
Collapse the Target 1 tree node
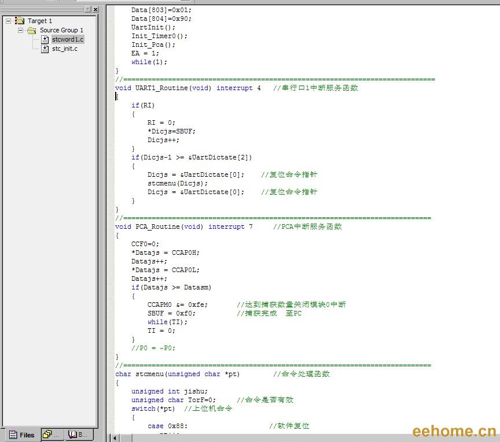pos(8,21)
